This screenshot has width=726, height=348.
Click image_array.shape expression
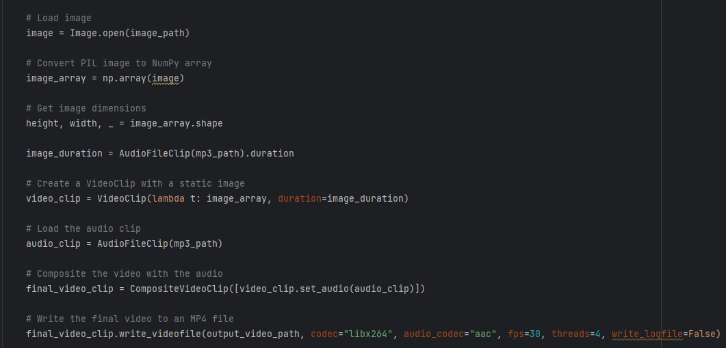tap(176, 123)
